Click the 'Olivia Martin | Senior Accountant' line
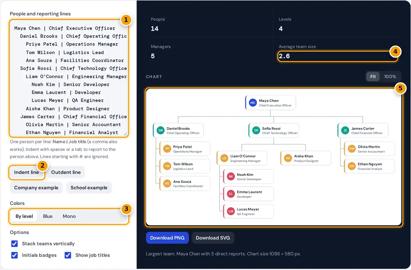Viewport: 411px width, 270px height. pos(73,125)
